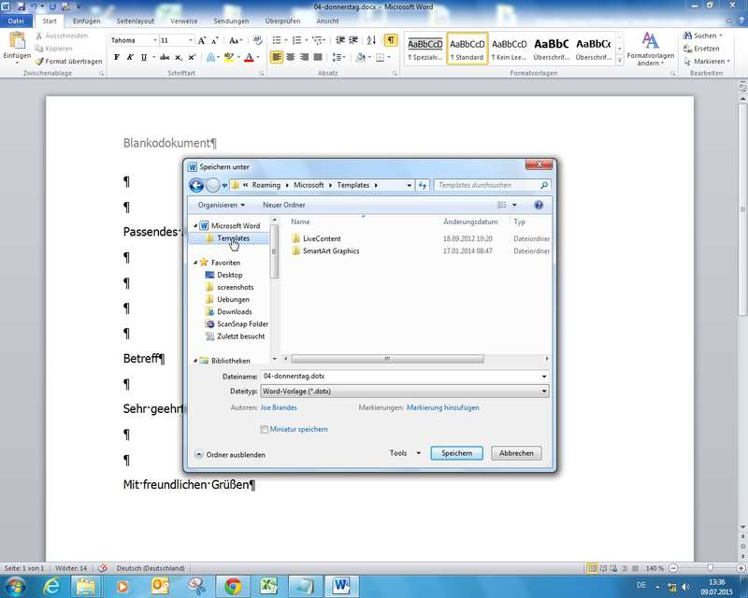Click the Markierung hinzufügen link

point(443,408)
